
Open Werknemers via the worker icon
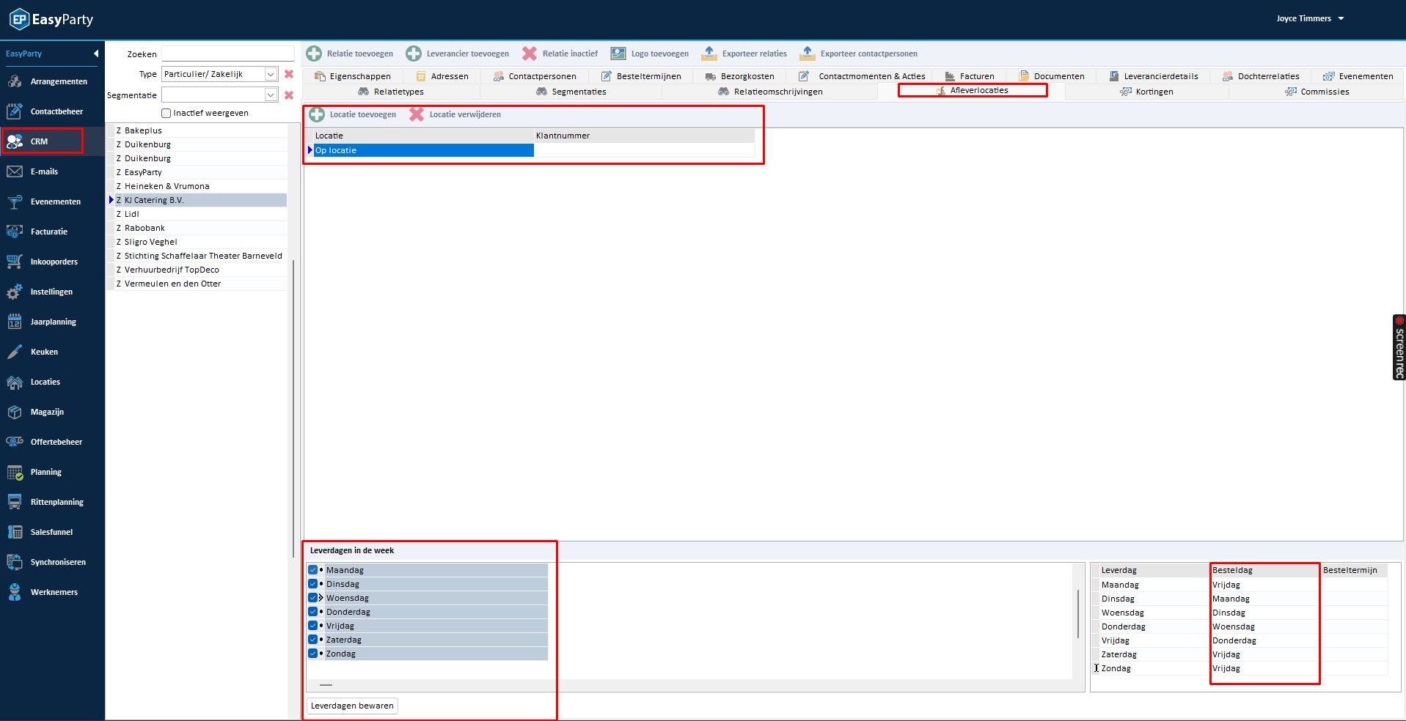pyautogui.click(x=15, y=592)
